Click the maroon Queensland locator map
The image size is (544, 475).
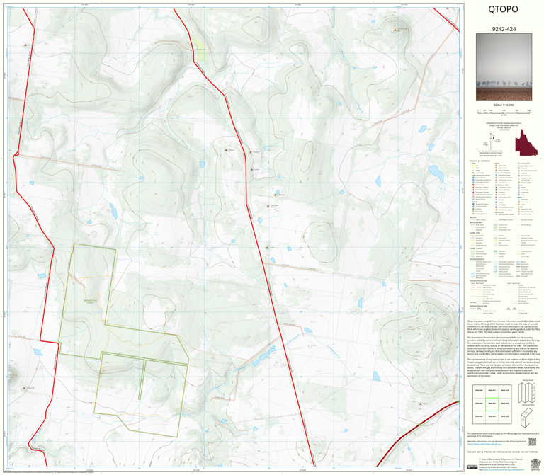coord(526,141)
